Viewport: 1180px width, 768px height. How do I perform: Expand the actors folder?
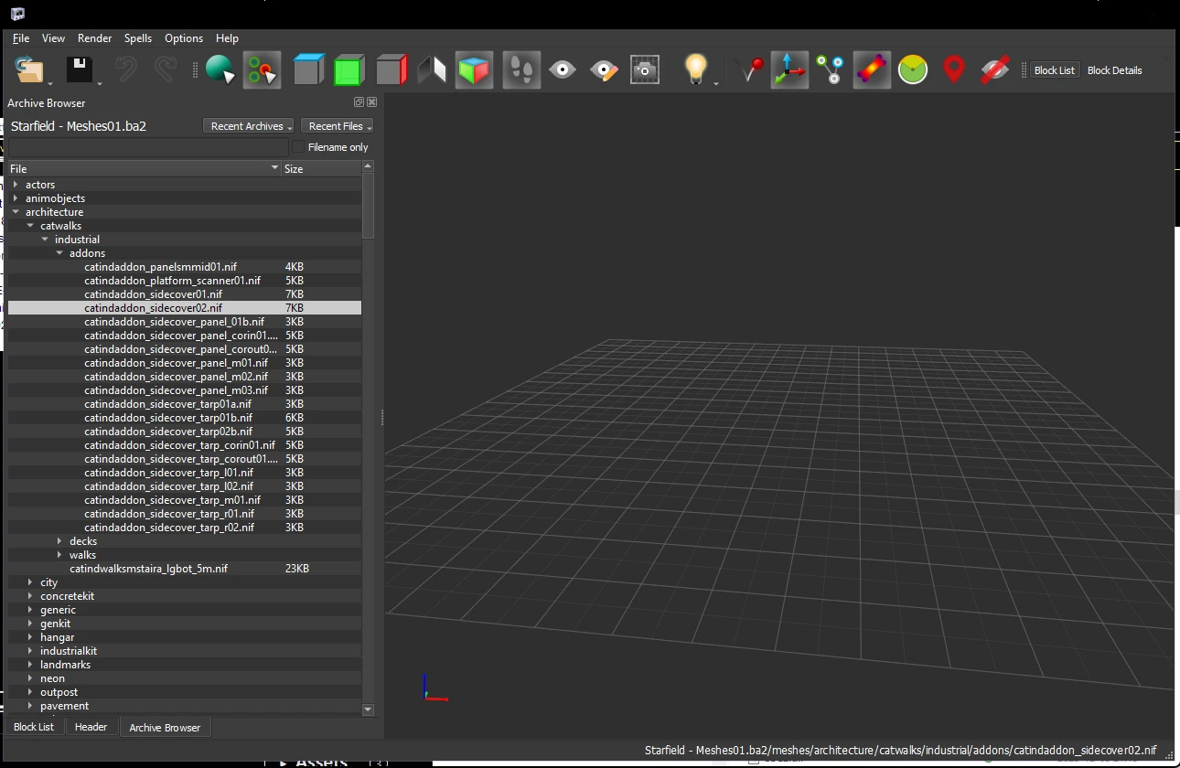16,185
